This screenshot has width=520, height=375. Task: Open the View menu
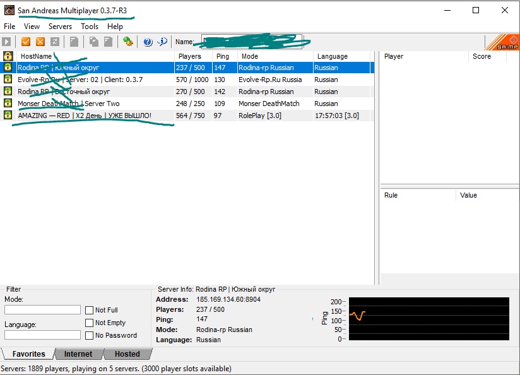click(32, 27)
